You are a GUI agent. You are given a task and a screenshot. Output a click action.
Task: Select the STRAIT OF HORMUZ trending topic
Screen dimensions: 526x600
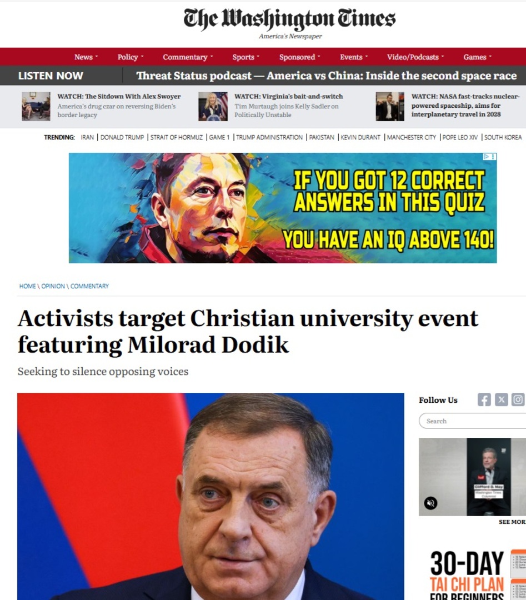tap(177, 137)
